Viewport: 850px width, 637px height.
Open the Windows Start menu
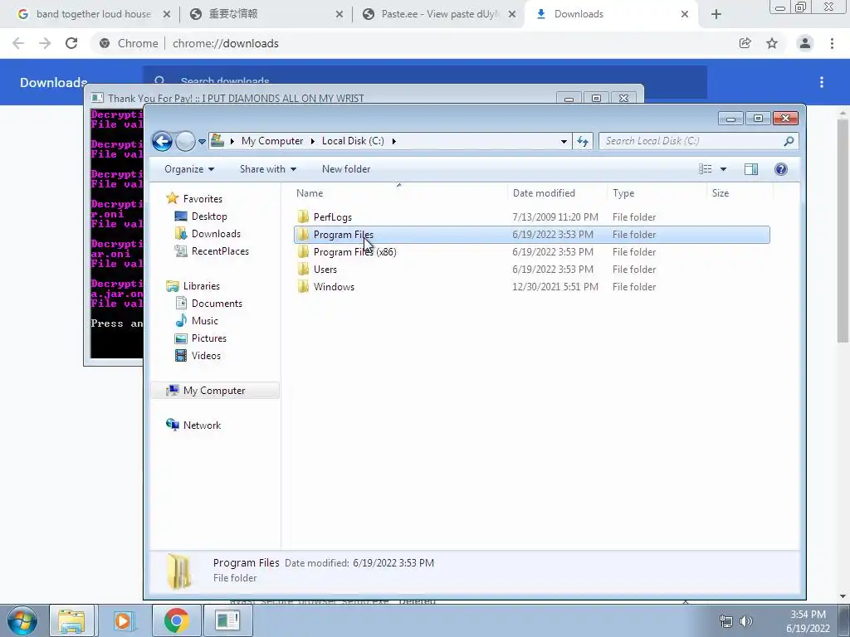pos(22,620)
